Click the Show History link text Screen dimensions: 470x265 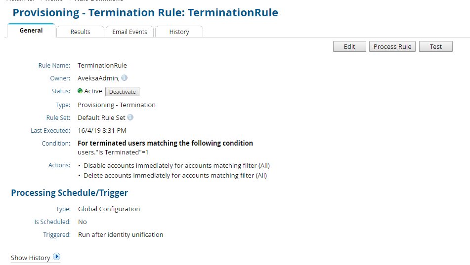(x=31, y=258)
